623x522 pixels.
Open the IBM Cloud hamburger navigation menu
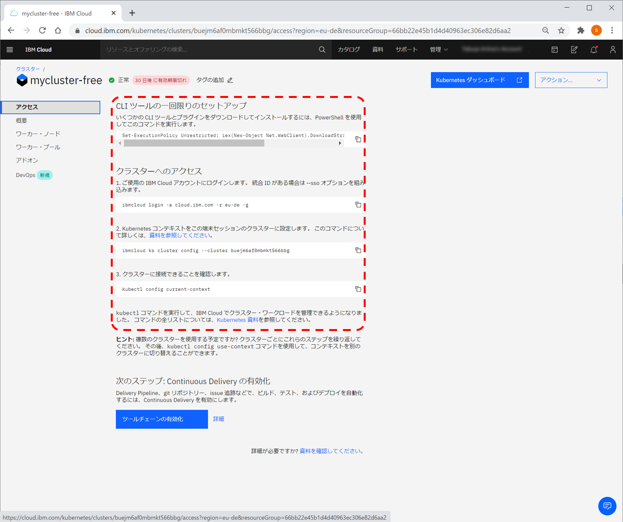point(10,49)
